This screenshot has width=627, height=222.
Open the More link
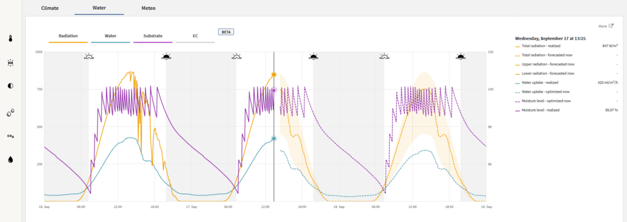pyautogui.click(x=603, y=26)
